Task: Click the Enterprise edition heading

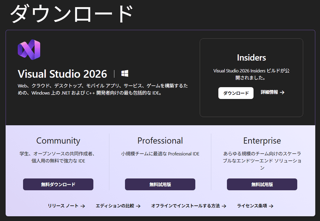Action: point(262,141)
